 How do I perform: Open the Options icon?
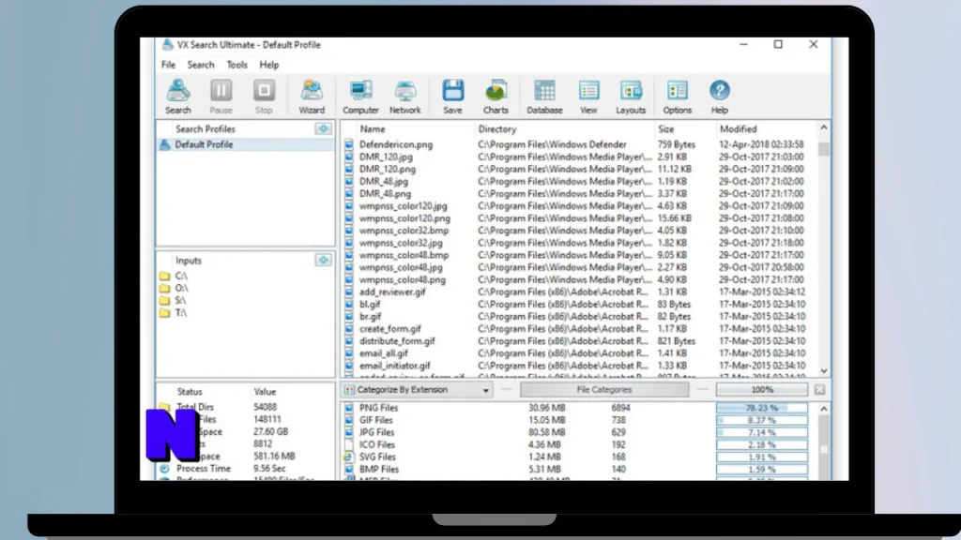pyautogui.click(x=677, y=97)
